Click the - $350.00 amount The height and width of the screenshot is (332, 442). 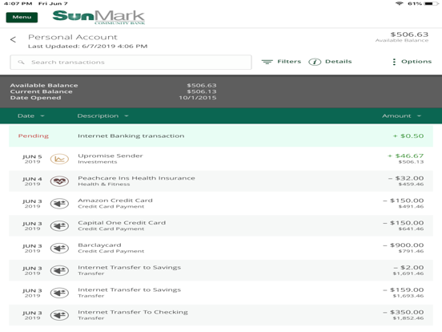403,312
